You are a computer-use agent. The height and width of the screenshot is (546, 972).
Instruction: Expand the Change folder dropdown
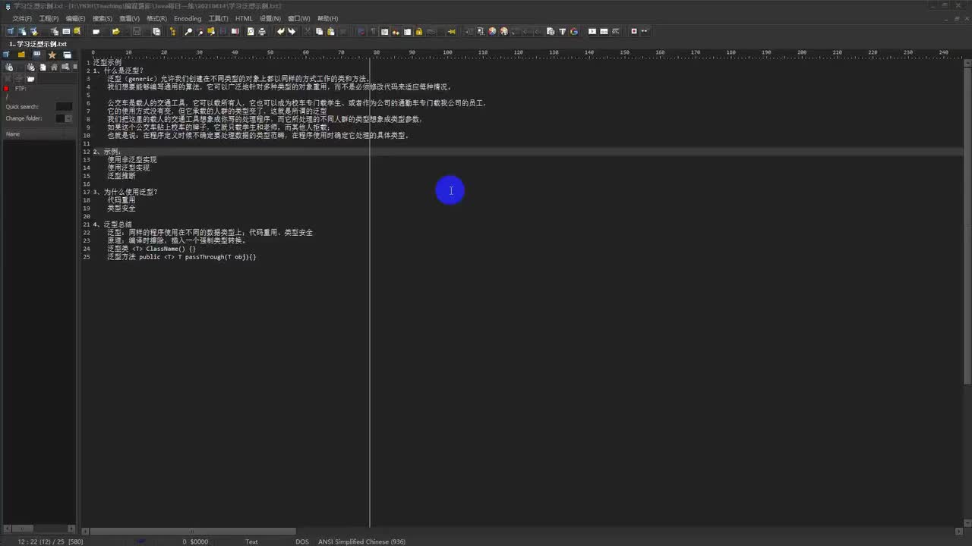point(68,118)
